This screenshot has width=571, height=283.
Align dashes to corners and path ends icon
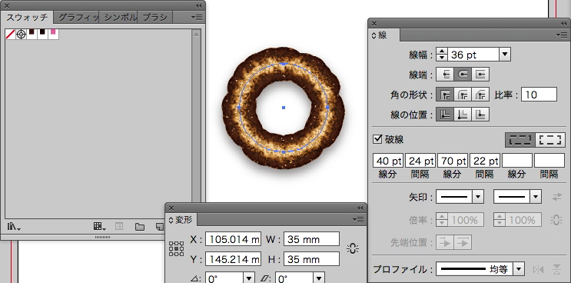[x=550, y=140]
